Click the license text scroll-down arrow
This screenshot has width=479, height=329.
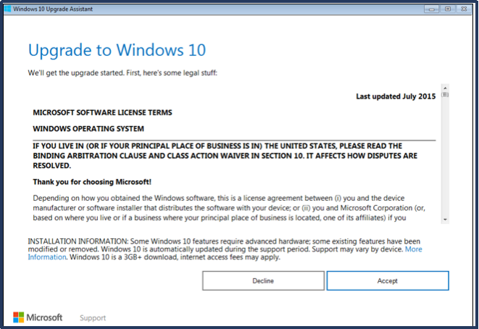pyautogui.click(x=445, y=220)
